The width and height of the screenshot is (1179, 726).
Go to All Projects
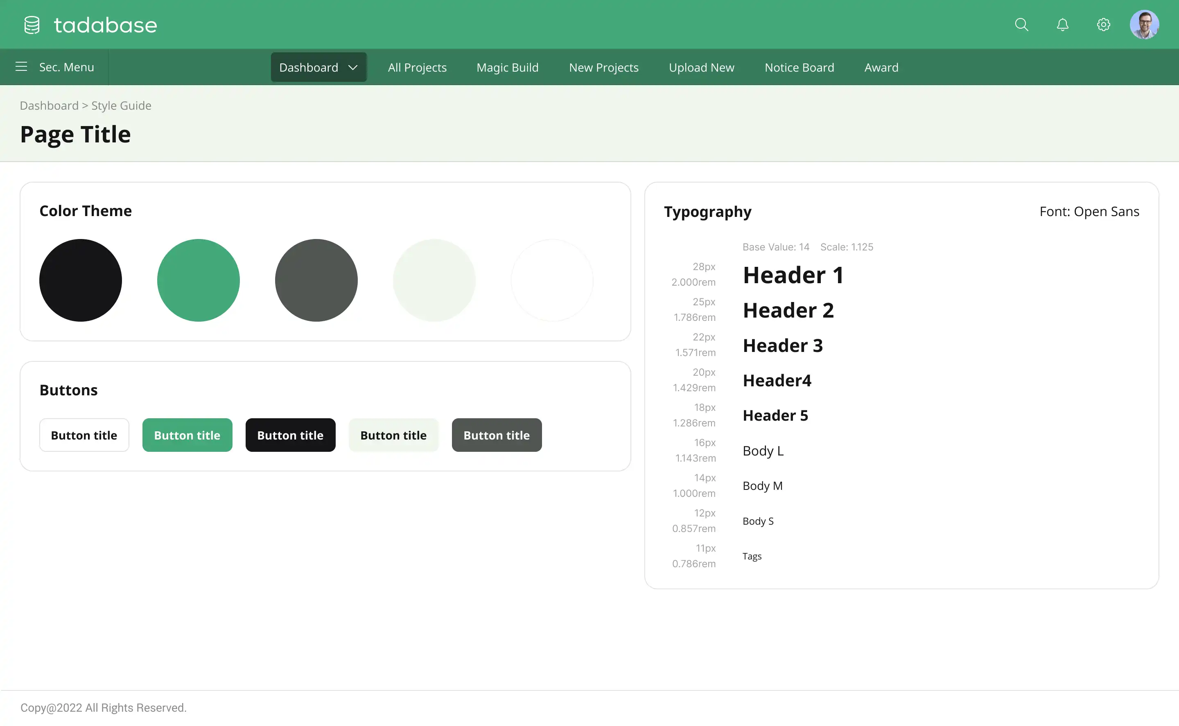417,68
